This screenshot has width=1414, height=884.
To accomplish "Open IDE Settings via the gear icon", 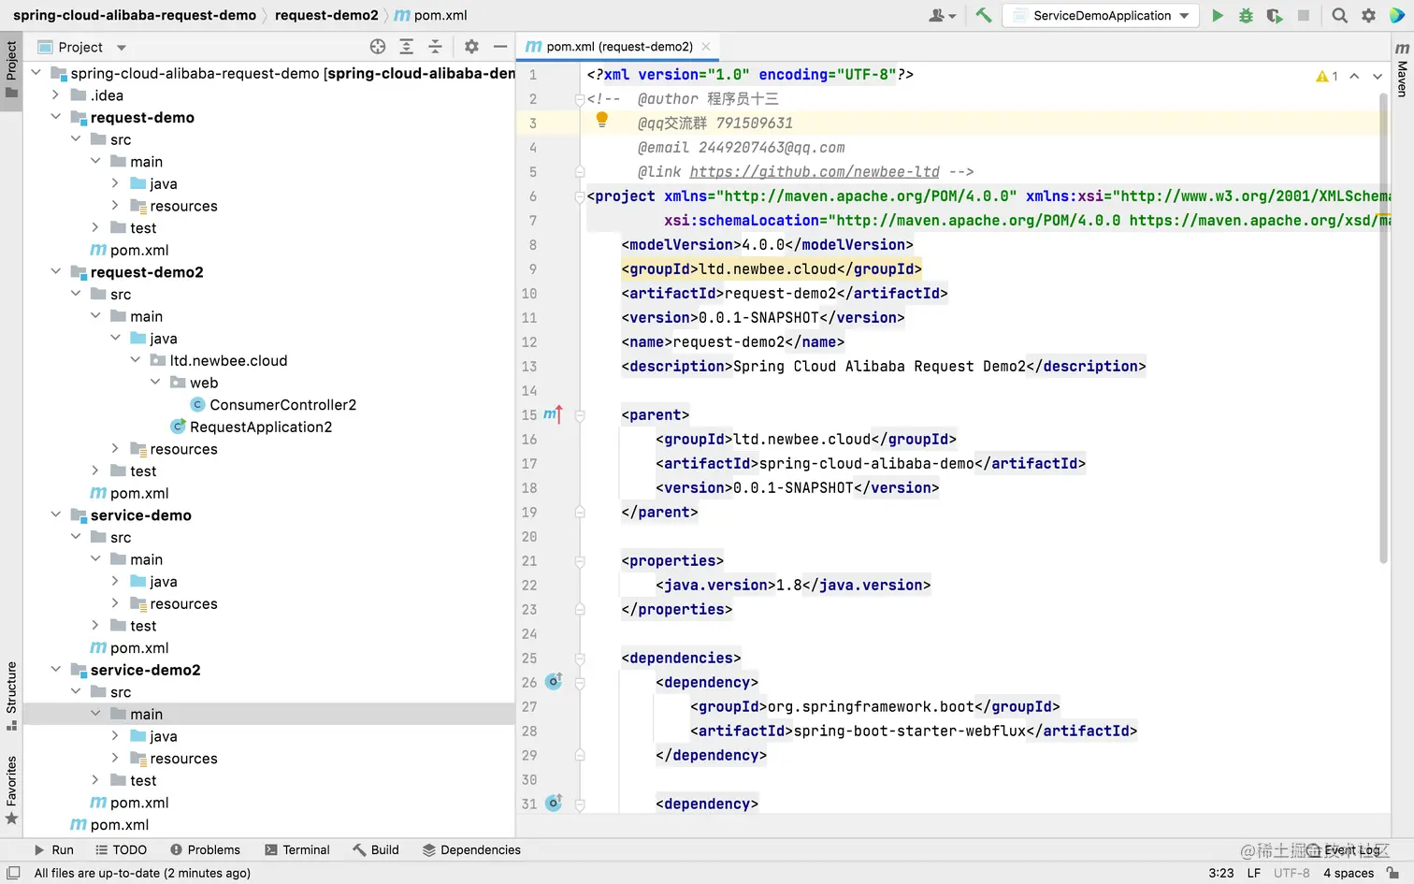I will (x=1368, y=15).
